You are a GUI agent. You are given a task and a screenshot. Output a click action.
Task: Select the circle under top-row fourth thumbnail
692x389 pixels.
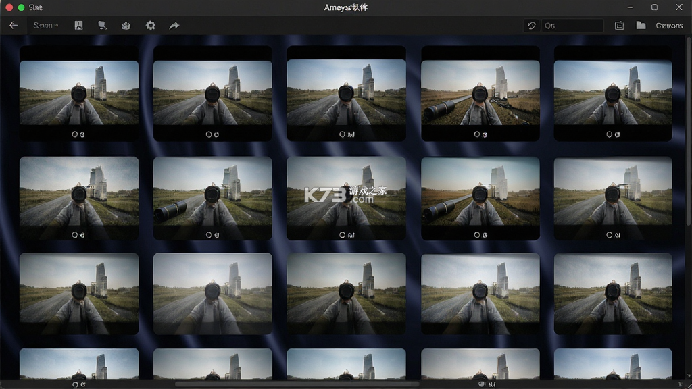coord(476,134)
